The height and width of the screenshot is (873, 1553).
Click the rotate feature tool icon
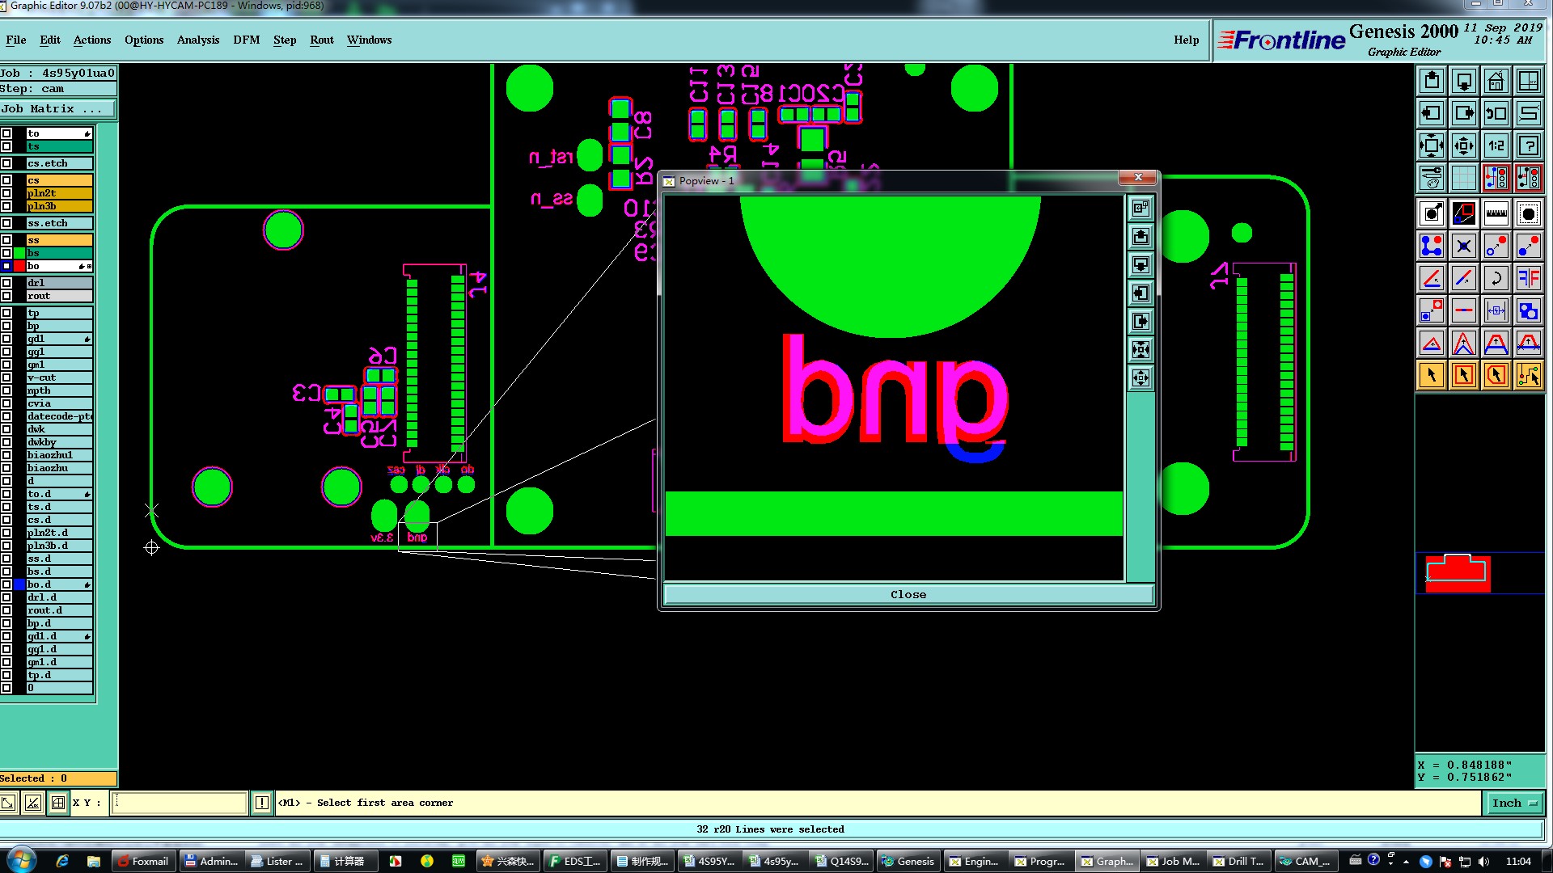(1496, 279)
